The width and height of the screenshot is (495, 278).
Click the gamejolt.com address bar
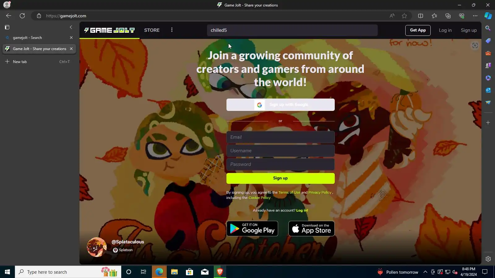point(210,16)
